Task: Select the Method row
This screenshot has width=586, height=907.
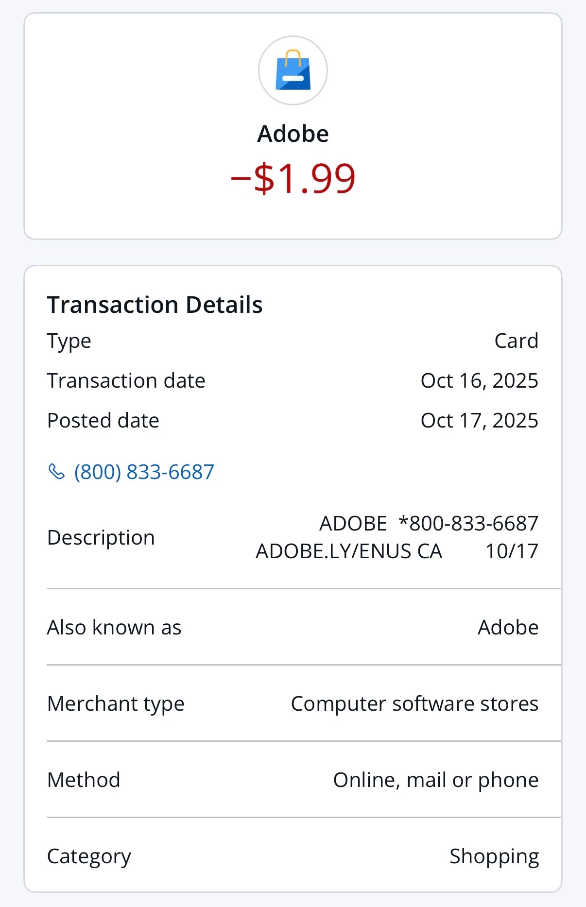Action: pos(293,780)
